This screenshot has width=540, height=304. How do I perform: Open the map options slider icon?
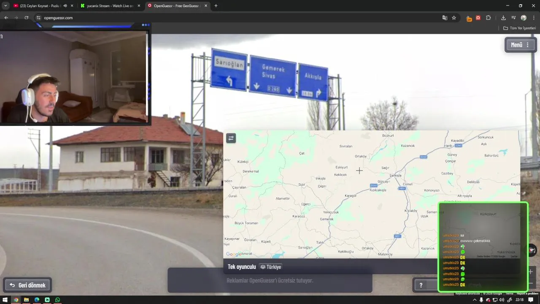coord(231,138)
